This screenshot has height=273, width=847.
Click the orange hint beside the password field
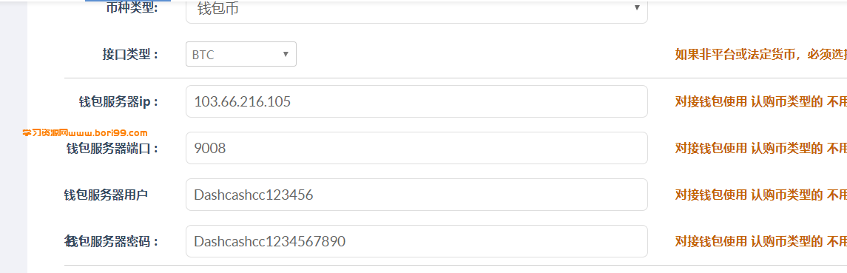(760, 242)
